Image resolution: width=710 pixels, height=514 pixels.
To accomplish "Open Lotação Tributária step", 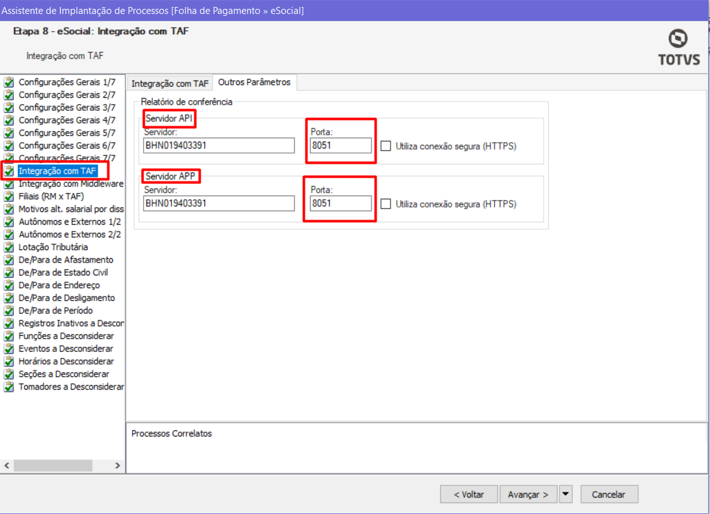I will pyautogui.click(x=53, y=247).
